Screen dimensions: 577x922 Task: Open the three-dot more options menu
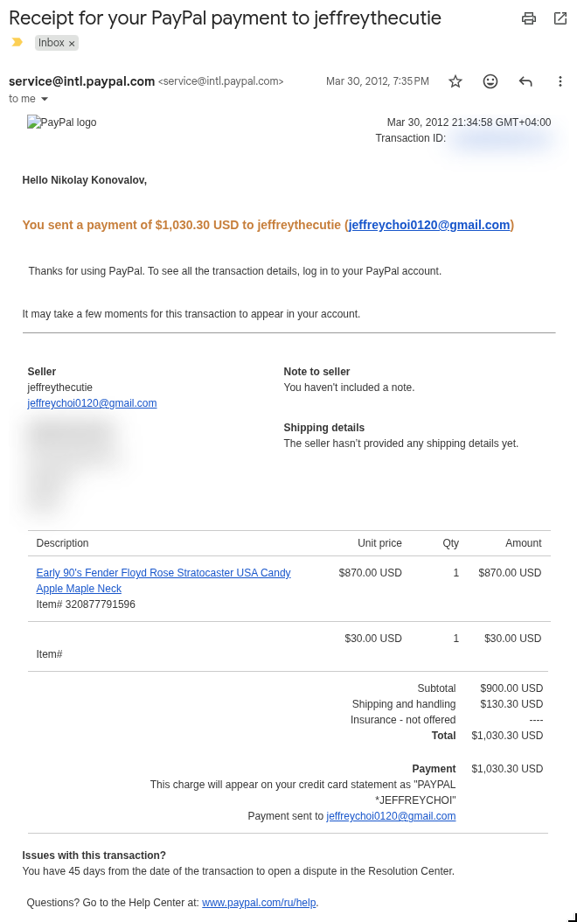pos(560,81)
